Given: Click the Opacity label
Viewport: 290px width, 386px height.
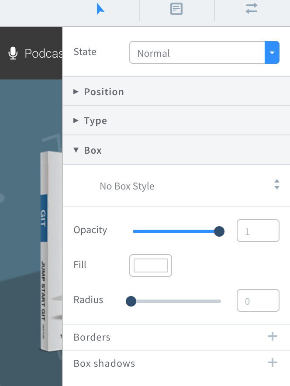Looking at the screenshot, I should [90, 230].
